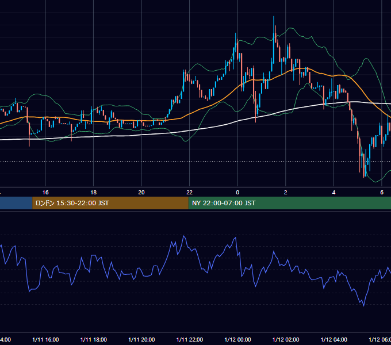Click the hour label 6 on price chart axis
The height and width of the screenshot is (345, 391).
click(x=382, y=193)
